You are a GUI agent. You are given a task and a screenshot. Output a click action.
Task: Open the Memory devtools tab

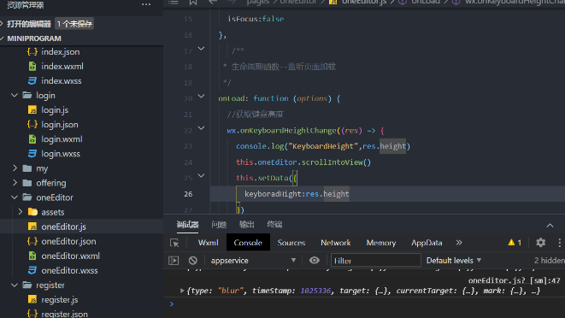point(381,243)
